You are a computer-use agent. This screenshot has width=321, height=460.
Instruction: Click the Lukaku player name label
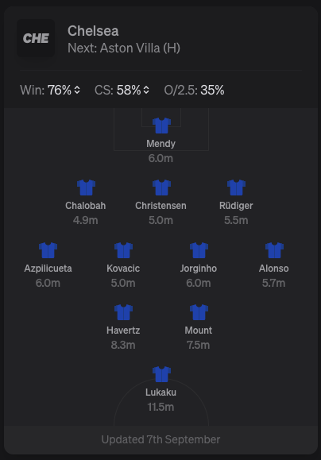[x=160, y=392]
